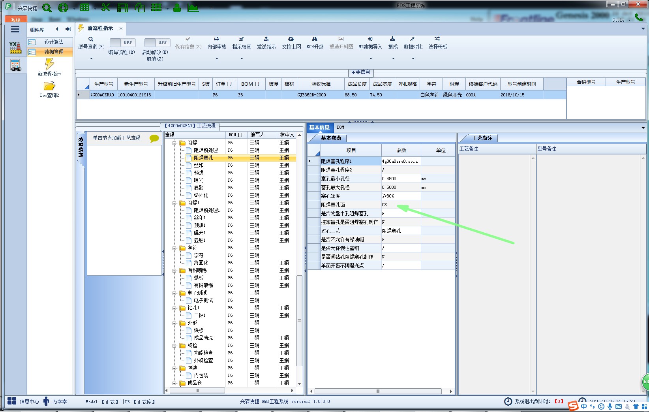
Task: Open the hamburger menu in left sidebar
Action: (x=15, y=29)
